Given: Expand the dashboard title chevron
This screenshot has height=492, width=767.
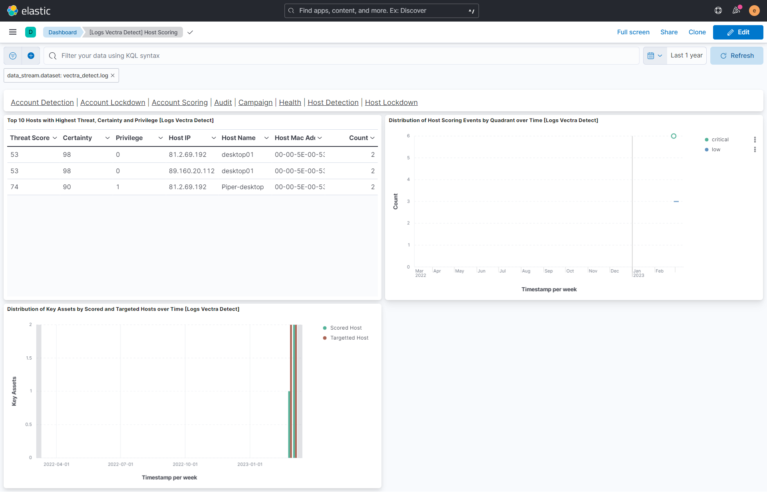Looking at the screenshot, I should pyautogui.click(x=190, y=32).
